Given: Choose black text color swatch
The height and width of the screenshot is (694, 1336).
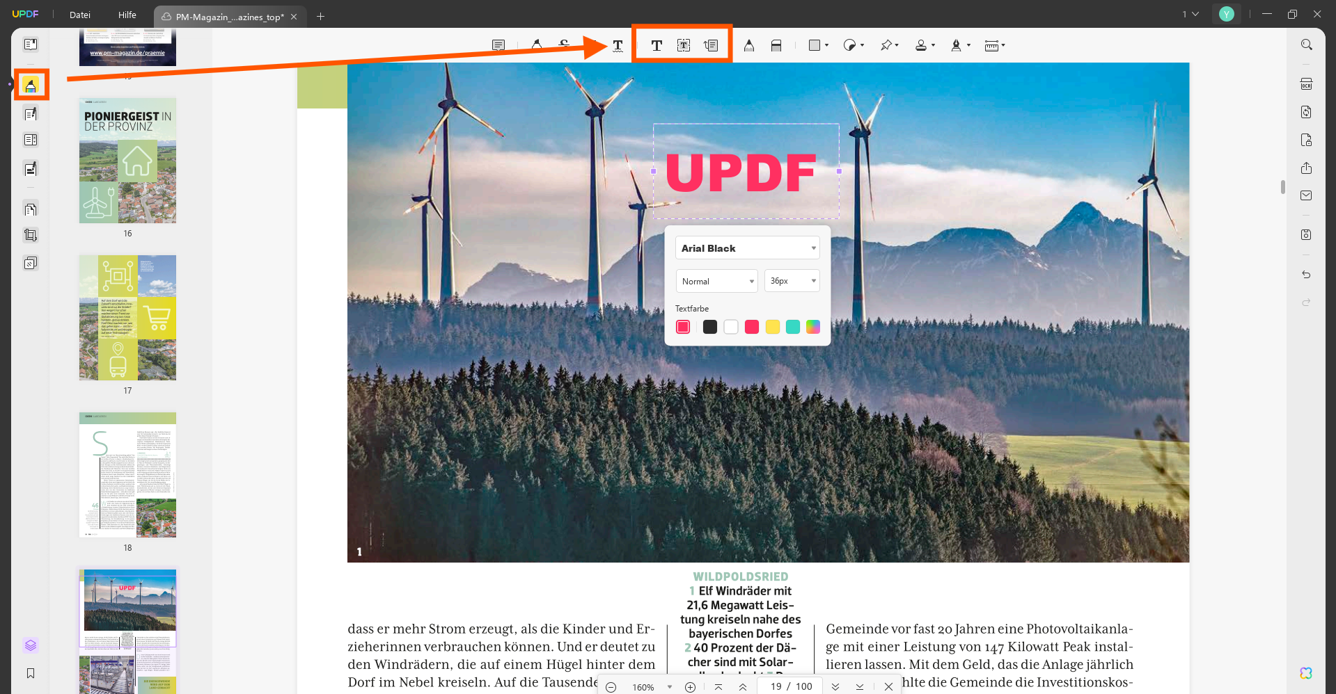Looking at the screenshot, I should point(710,327).
